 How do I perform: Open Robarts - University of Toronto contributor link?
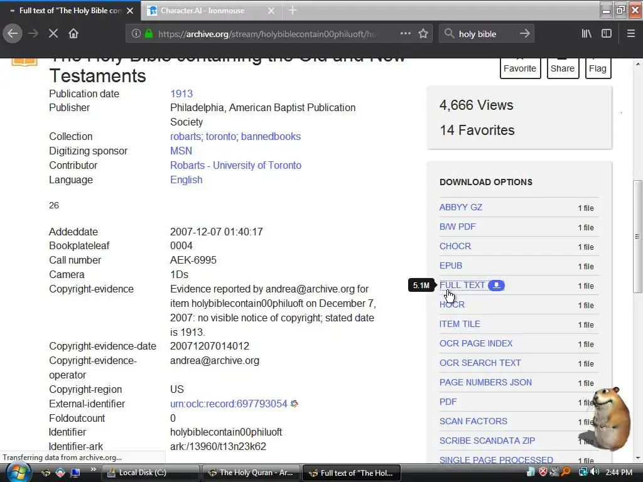[236, 165]
